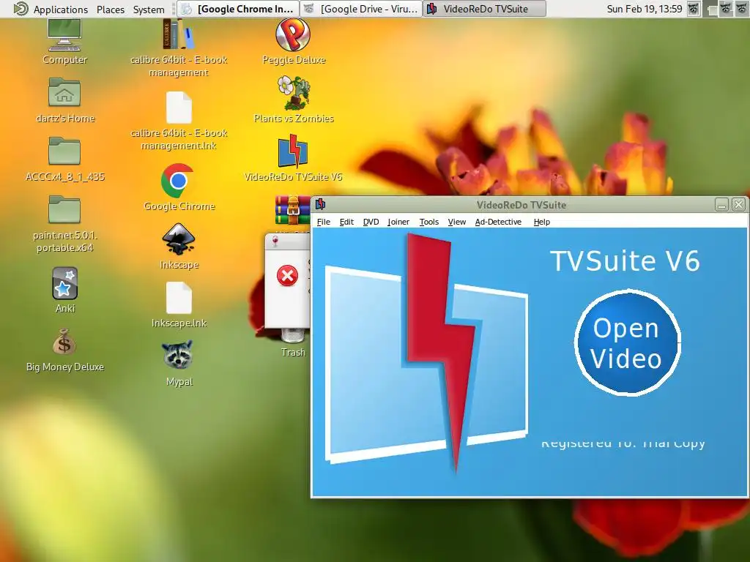Open the Ad-Detective menu
The width and height of the screenshot is (750, 562).
(x=498, y=222)
